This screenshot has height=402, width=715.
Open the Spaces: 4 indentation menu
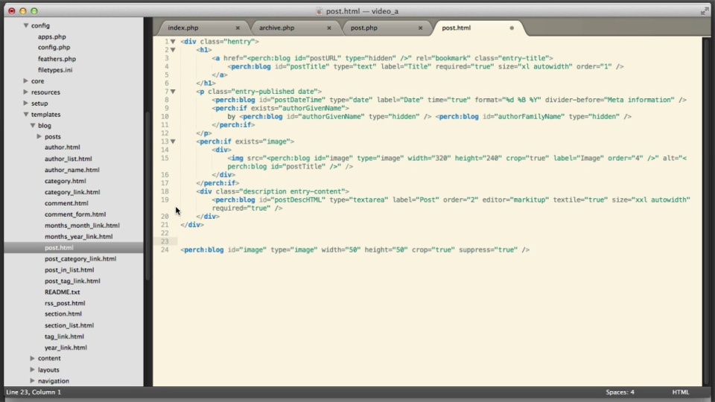pos(620,392)
